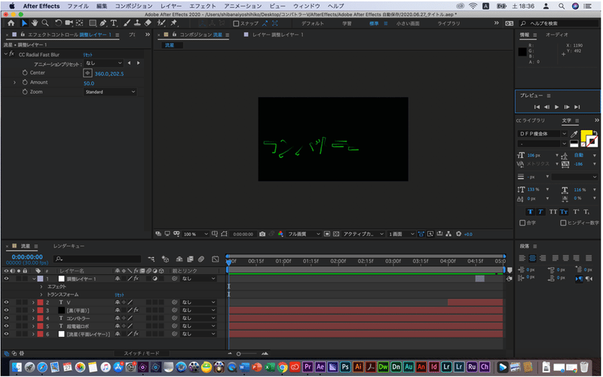Click the timeline zoom-in mountains icon
The height and width of the screenshot is (377, 603).
(265, 354)
